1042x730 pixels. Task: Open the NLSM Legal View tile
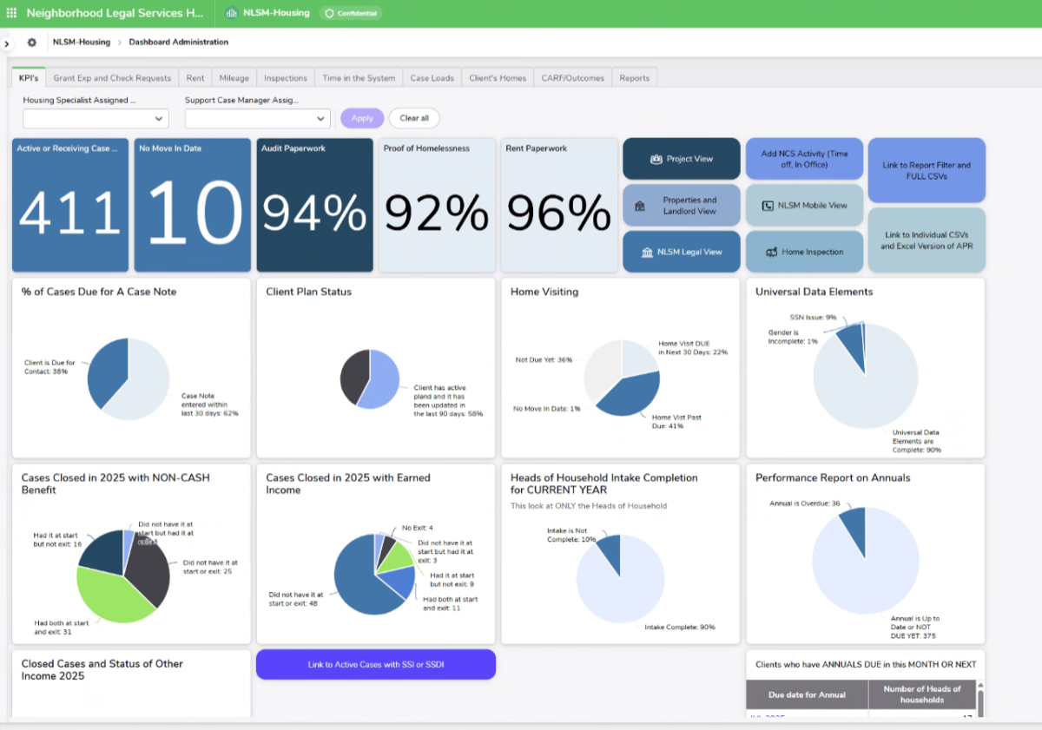pos(682,252)
